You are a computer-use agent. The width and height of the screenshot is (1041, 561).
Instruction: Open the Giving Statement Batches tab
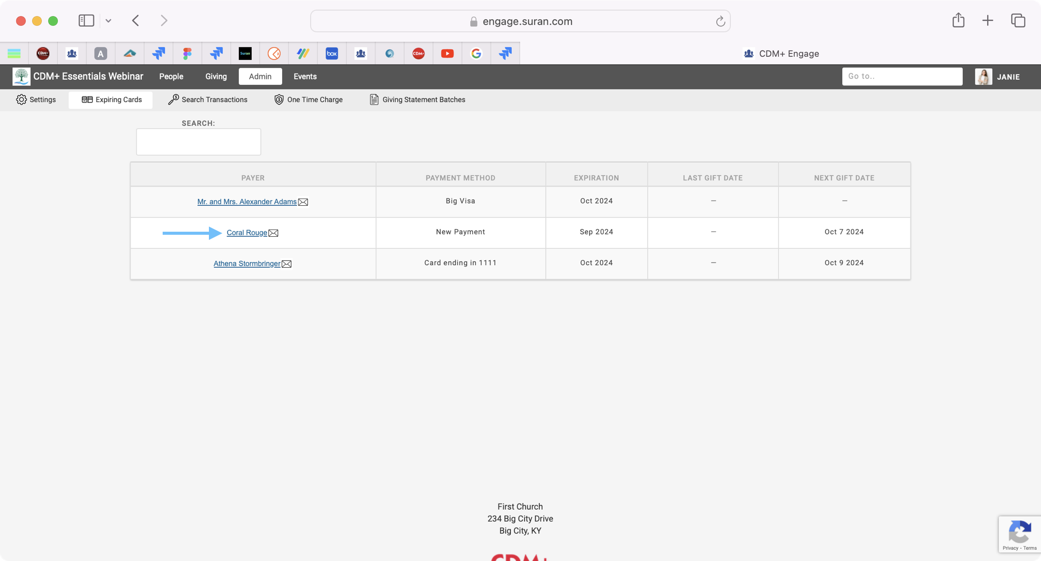coord(417,100)
